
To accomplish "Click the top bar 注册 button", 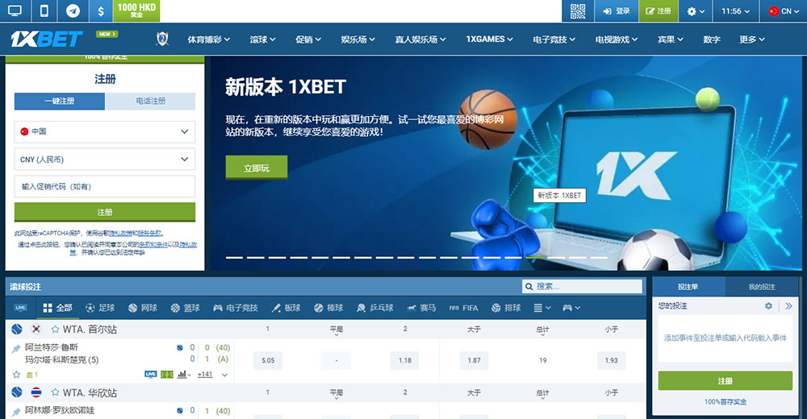I will click(659, 10).
